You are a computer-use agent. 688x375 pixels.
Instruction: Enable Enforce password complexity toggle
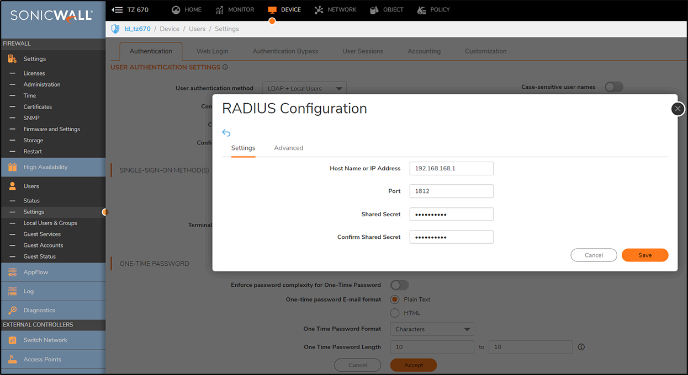click(x=399, y=285)
